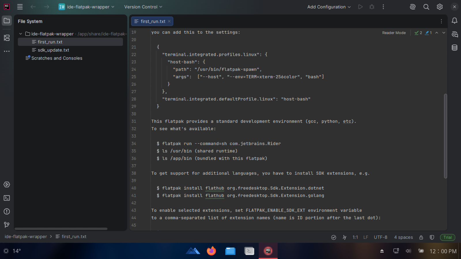Image resolution: width=461 pixels, height=259 pixels.
Task: Change the 4 spaces indent setting
Action: pos(403,237)
